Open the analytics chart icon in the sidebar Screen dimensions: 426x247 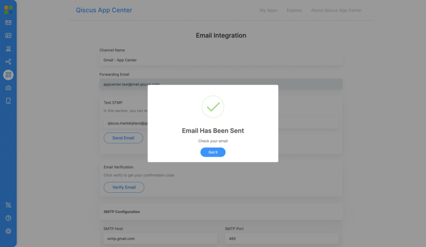click(x=8, y=49)
